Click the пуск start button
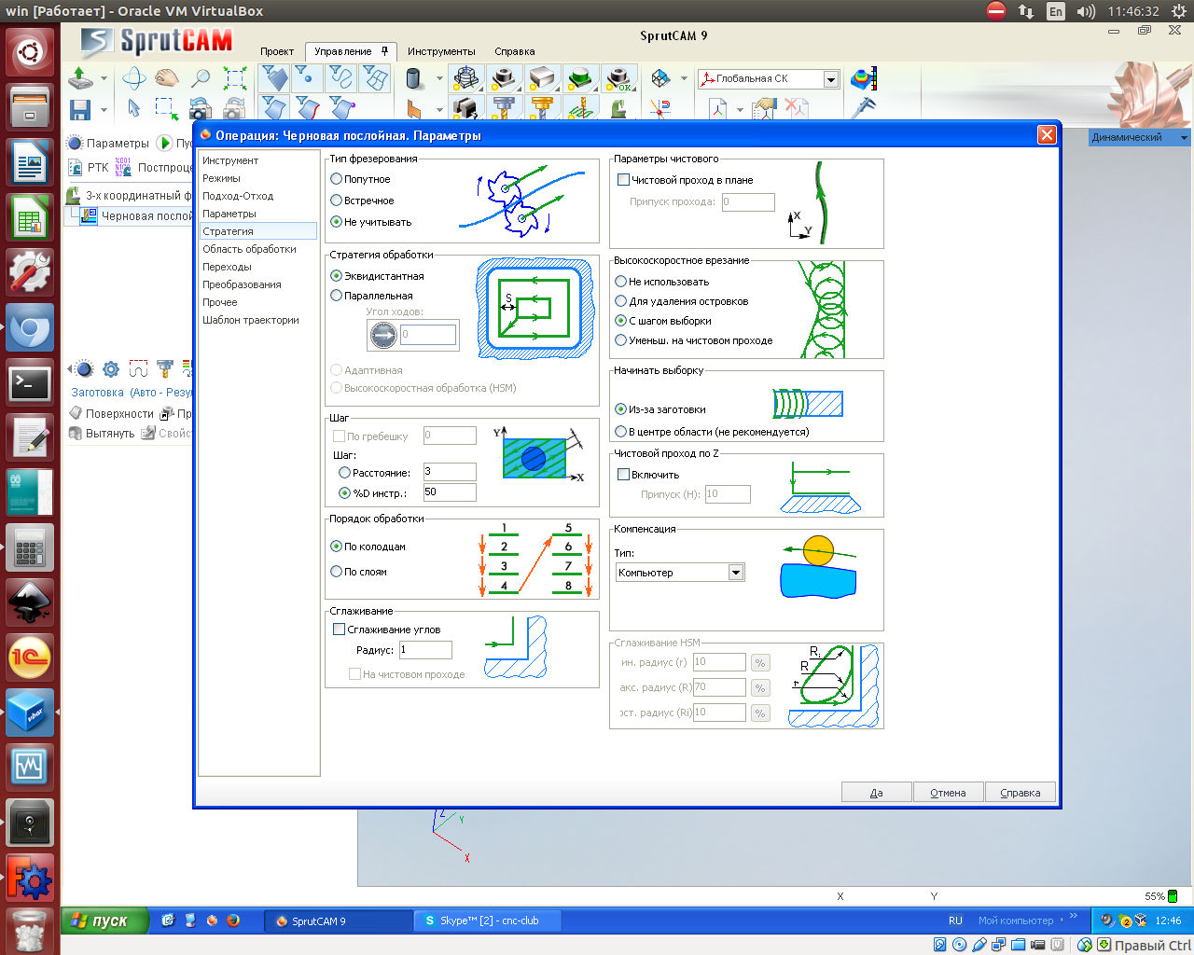The width and height of the screenshot is (1194, 955). [x=105, y=920]
